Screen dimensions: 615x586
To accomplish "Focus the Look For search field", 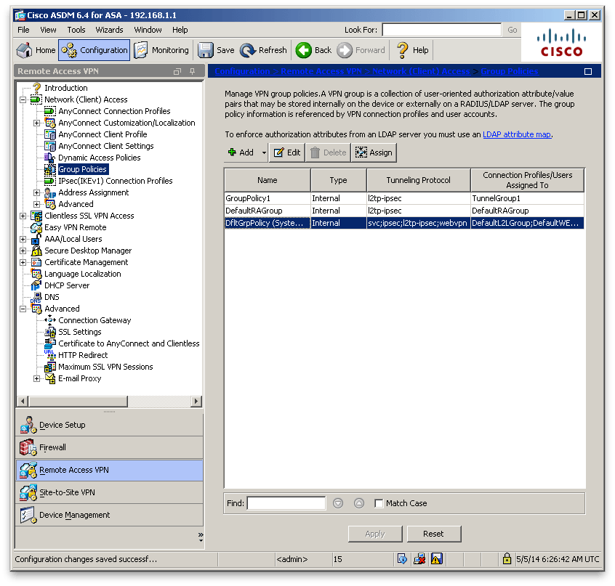I will tap(442, 30).
